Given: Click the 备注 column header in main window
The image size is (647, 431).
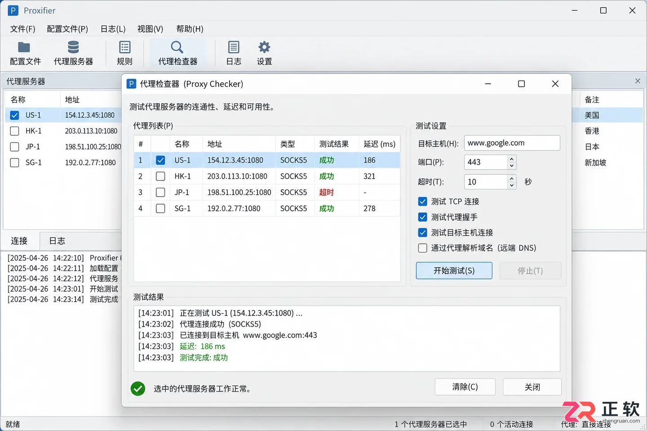Looking at the screenshot, I should [x=592, y=100].
